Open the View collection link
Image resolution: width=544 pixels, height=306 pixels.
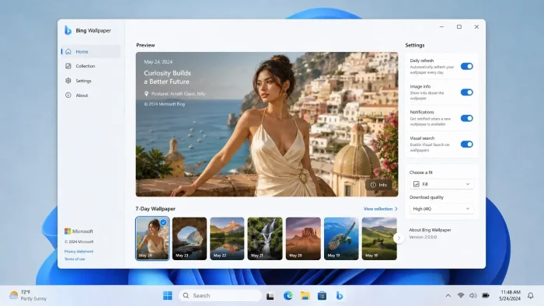coord(380,209)
